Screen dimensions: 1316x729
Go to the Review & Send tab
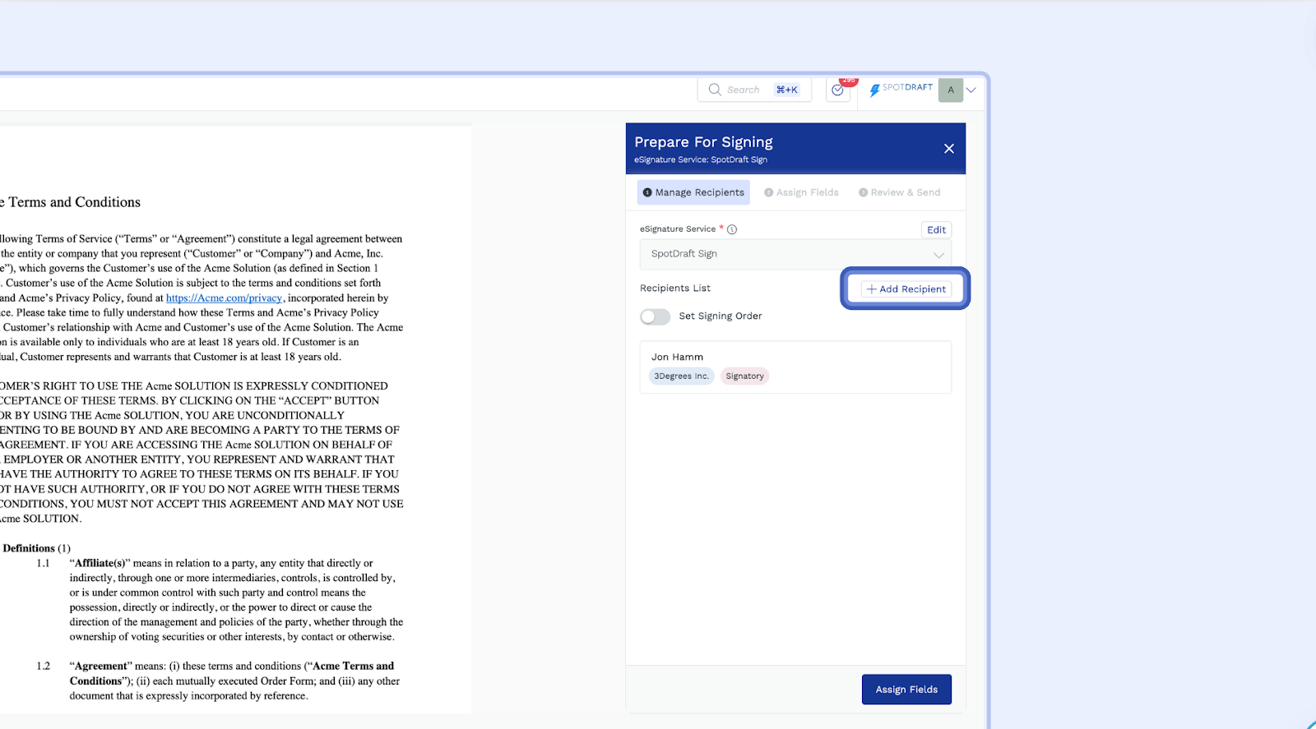point(900,192)
